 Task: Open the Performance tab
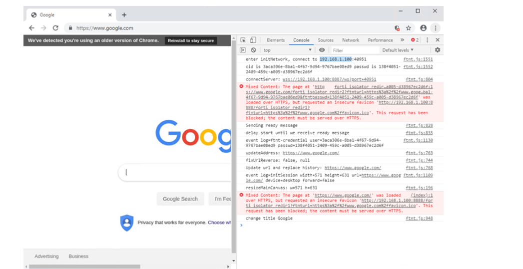pyautogui.click(x=380, y=40)
